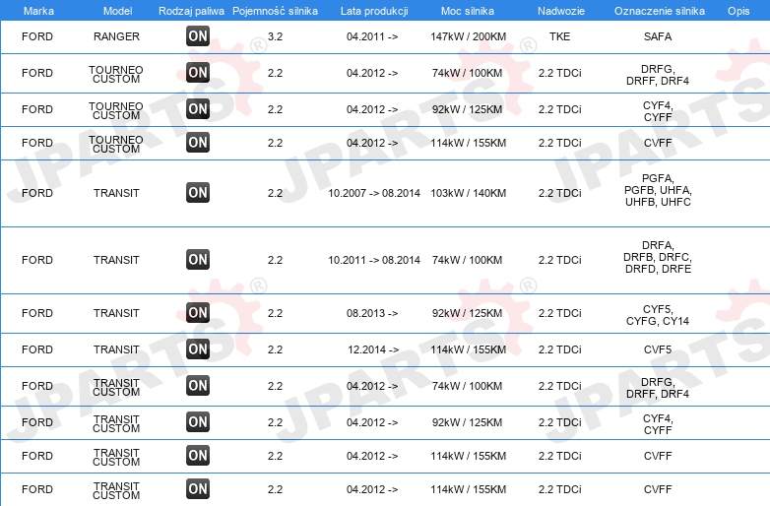Viewport: 770px width, 506px height.
Task: Select 2.2 TDCi in the Transit CVF5 row
Action: coord(560,349)
